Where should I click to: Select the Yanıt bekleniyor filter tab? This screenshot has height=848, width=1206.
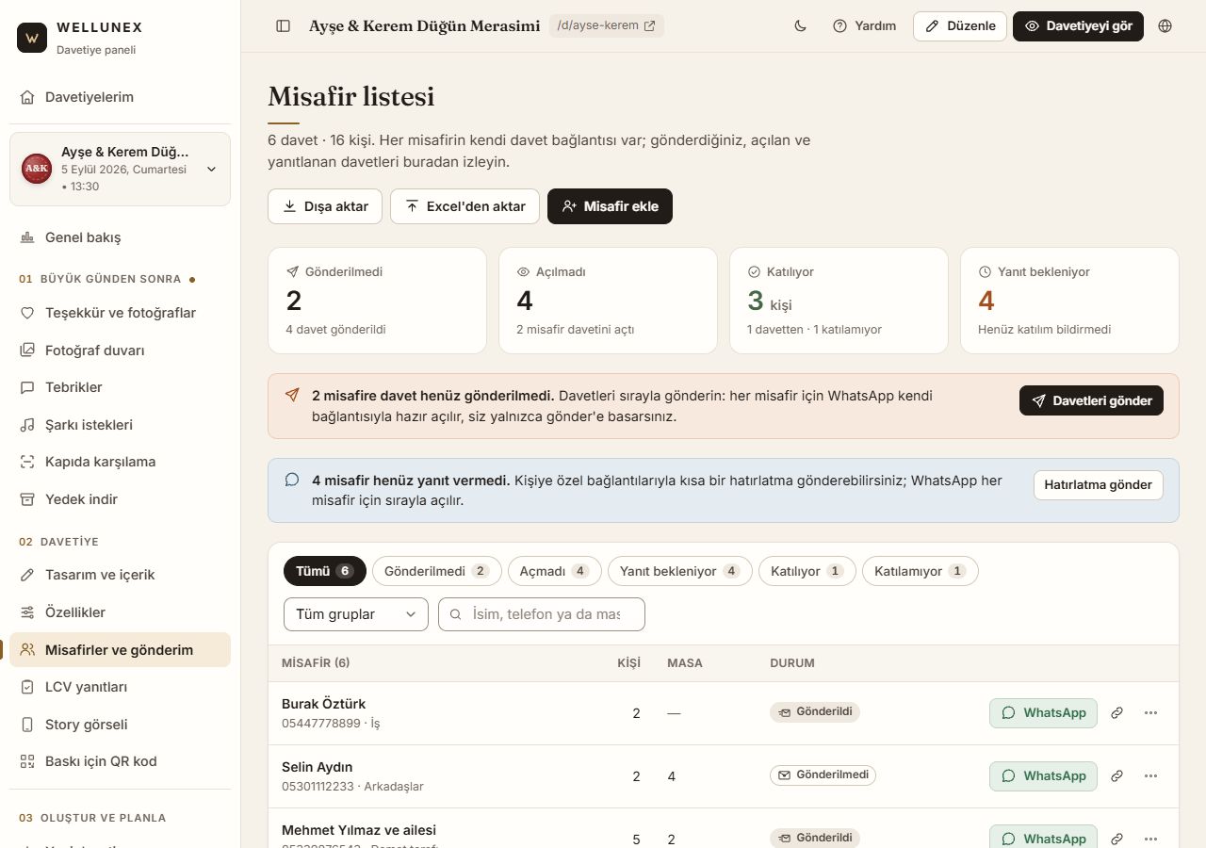pyautogui.click(x=679, y=571)
